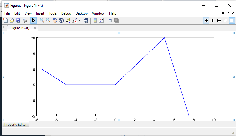Open a file with the folder icon
Viewport: 236px width, 136px height.
[12, 20]
